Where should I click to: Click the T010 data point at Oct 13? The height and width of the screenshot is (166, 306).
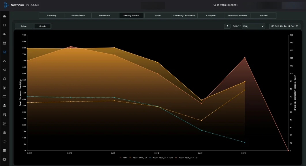pyautogui.click(x=201, y=130)
